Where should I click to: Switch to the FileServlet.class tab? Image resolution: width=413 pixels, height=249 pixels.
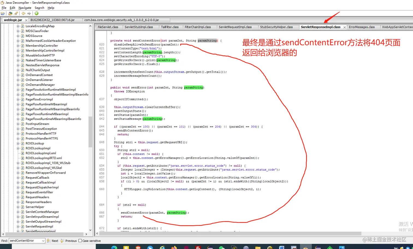[108, 27]
